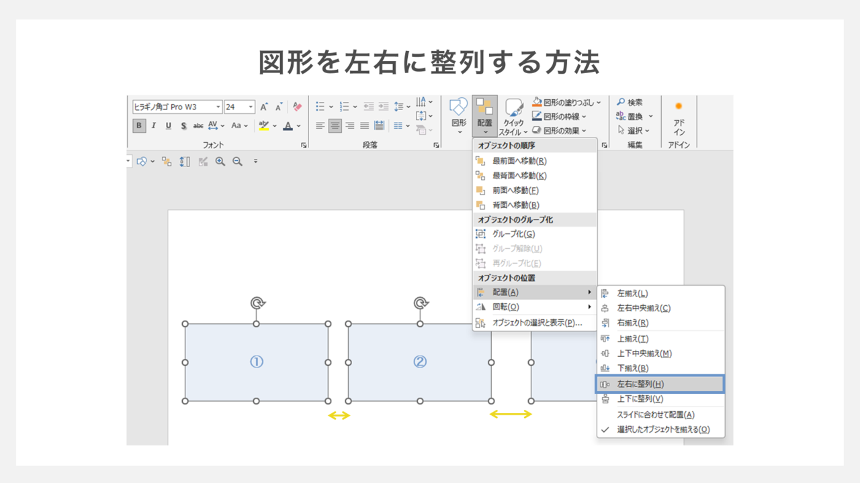Open the 図形の効果 effects menu
Screen dimensions: 860x483
pyautogui.click(x=559, y=131)
